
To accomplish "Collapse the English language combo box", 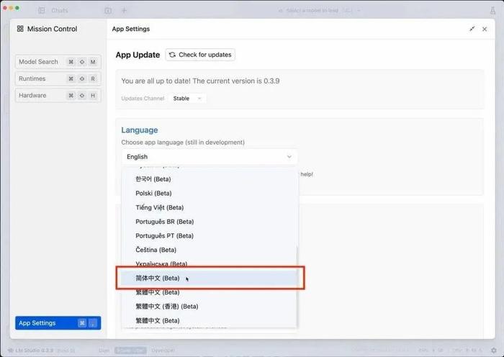I will tap(210, 157).
